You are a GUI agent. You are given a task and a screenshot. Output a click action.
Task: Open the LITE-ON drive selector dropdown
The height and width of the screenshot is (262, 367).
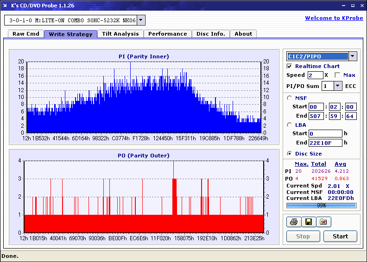[141, 20]
